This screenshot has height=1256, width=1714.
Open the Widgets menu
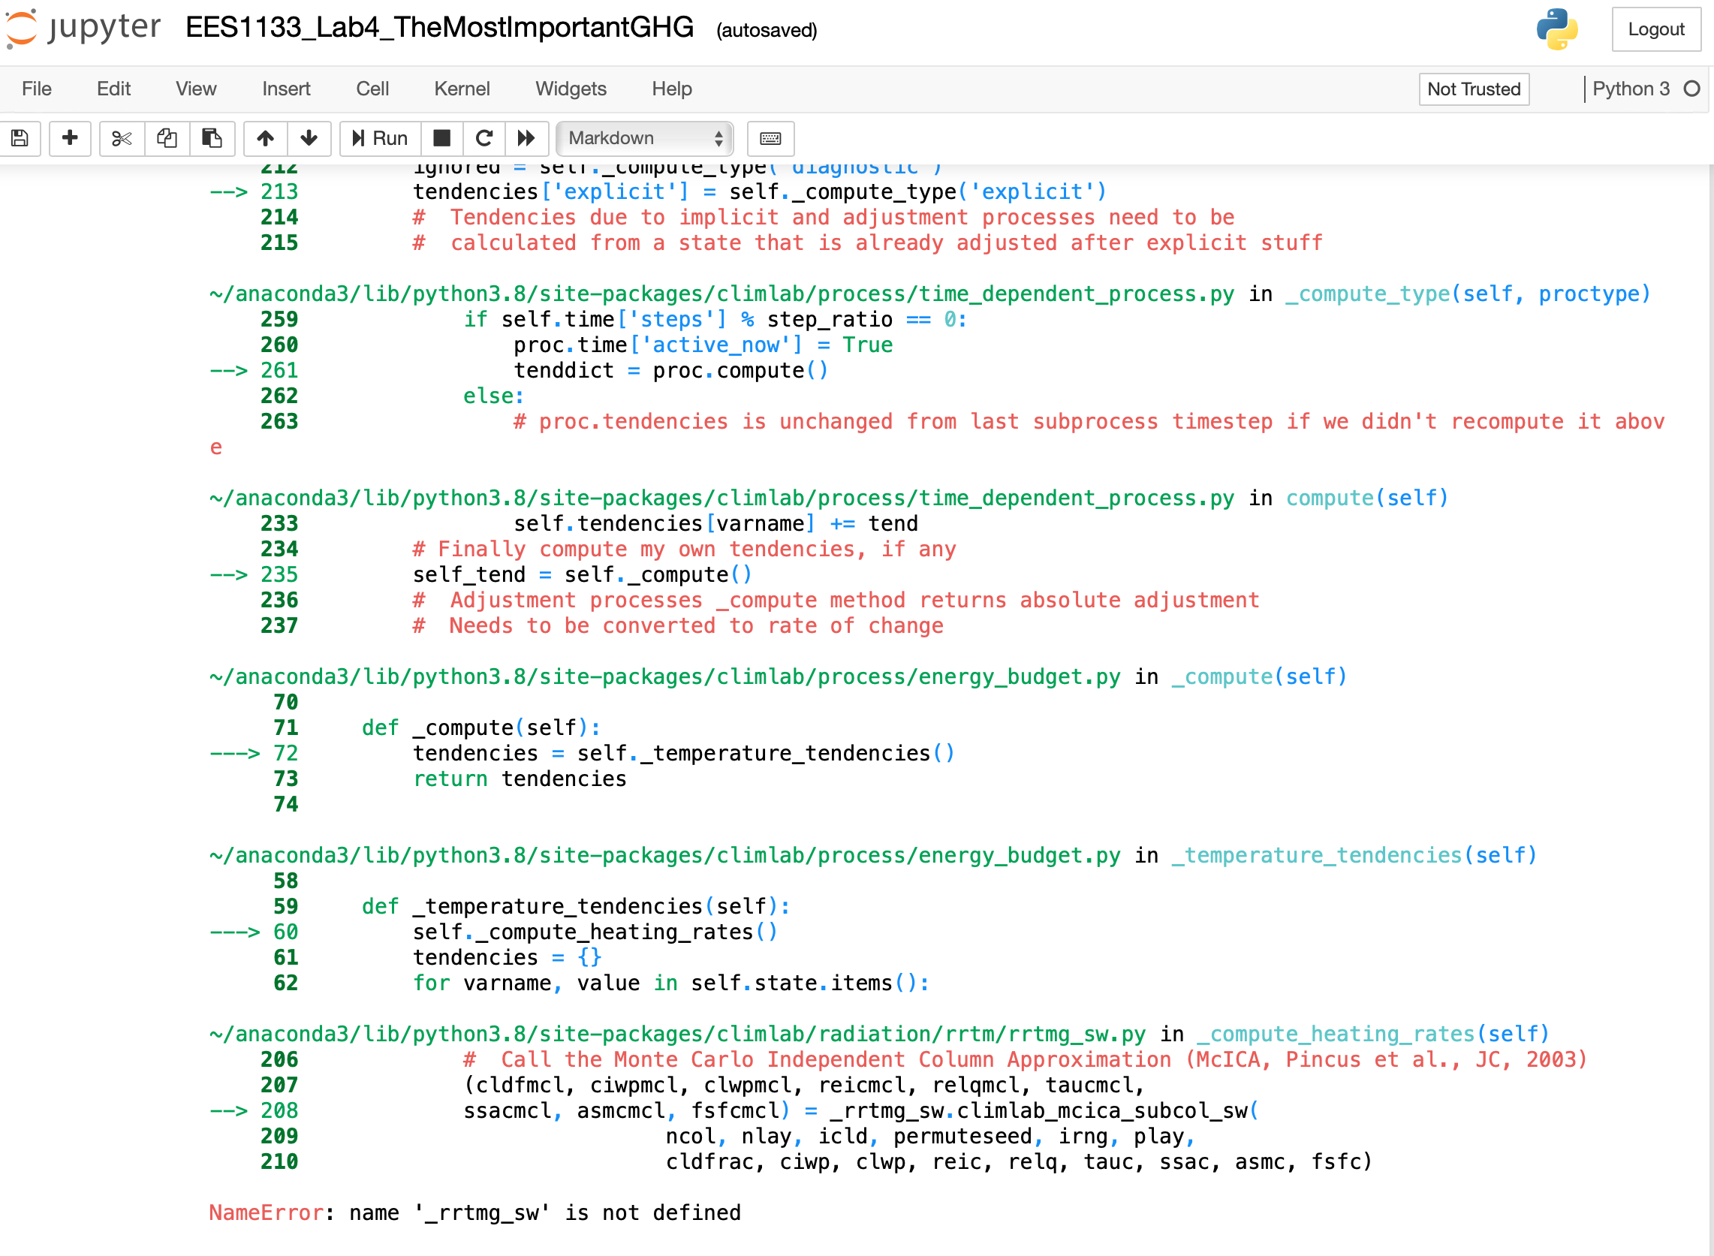570,89
